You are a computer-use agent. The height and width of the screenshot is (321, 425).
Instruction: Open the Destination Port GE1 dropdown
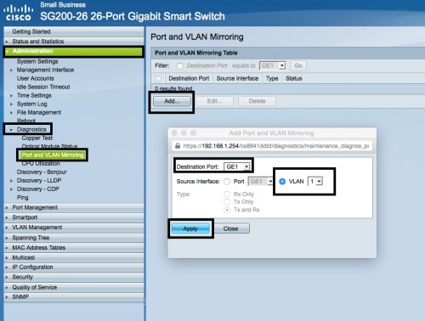(x=237, y=166)
